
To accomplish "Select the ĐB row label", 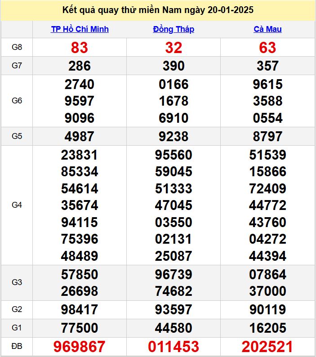I will (17, 346).
